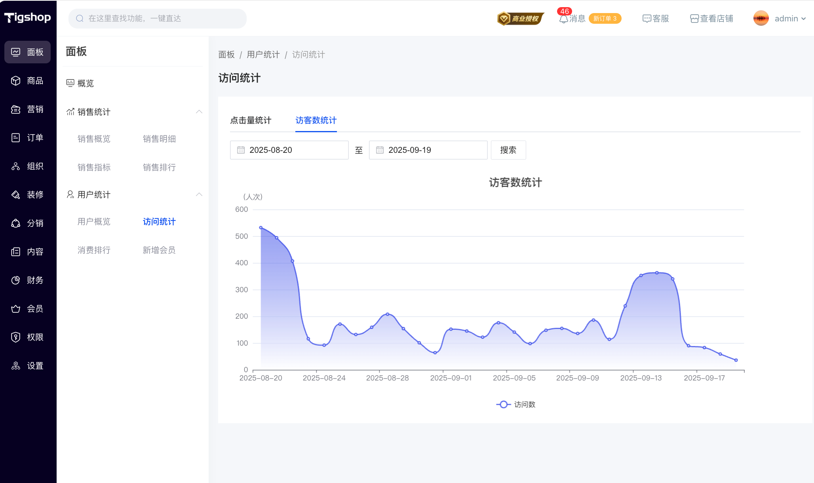The height and width of the screenshot is (483, 814).
Task: Open 销售排行 submenu item
Action: pos(159,167)
